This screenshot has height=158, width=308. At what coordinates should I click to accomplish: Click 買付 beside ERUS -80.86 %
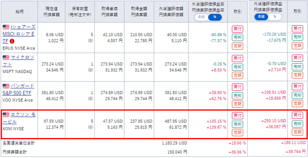237,29
